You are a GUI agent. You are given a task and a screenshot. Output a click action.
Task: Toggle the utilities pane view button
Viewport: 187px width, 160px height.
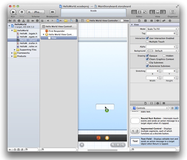(x=163, y=12)
